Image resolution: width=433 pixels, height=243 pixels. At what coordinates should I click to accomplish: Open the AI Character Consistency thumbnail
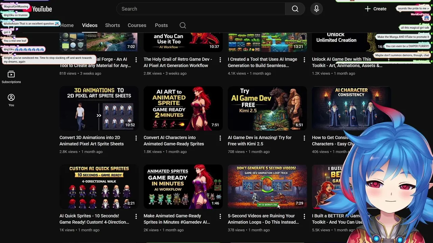point(351,108)
